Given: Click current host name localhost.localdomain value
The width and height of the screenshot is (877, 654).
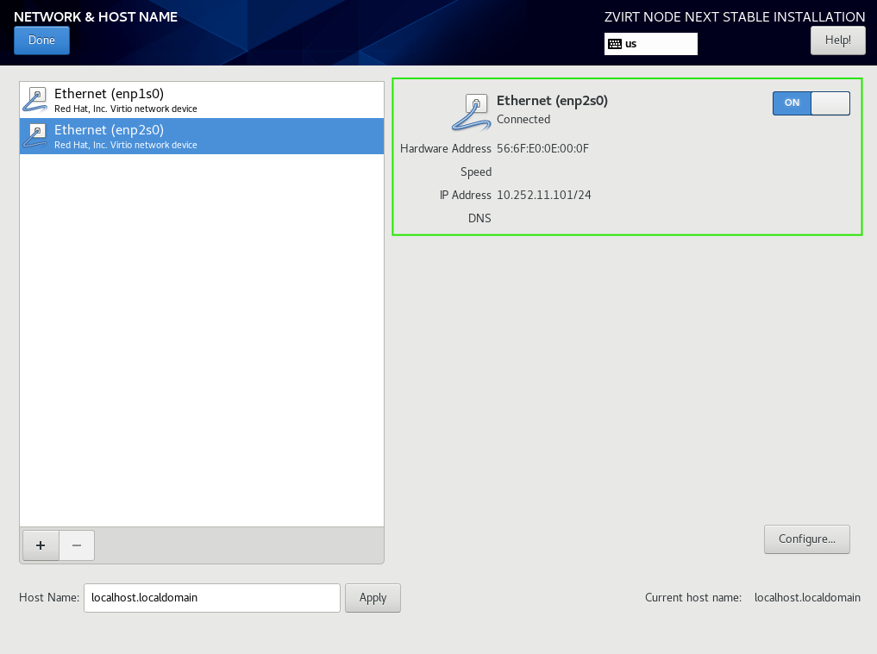Looking at the screenshot, I should coord(807,597).
